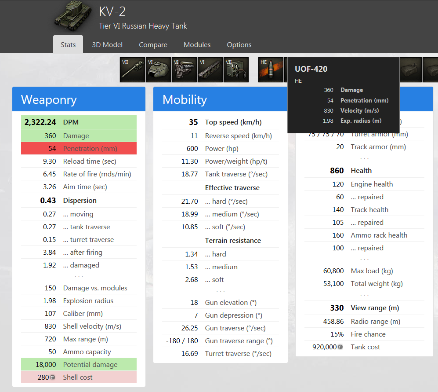The height and width of the screenshot is (392, 438).
Task: Click the Track armor (mm) row
Action: [x=364, y=147]
